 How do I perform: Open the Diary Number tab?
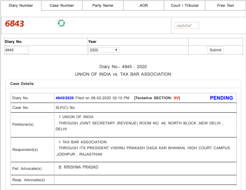coord(21,5)
